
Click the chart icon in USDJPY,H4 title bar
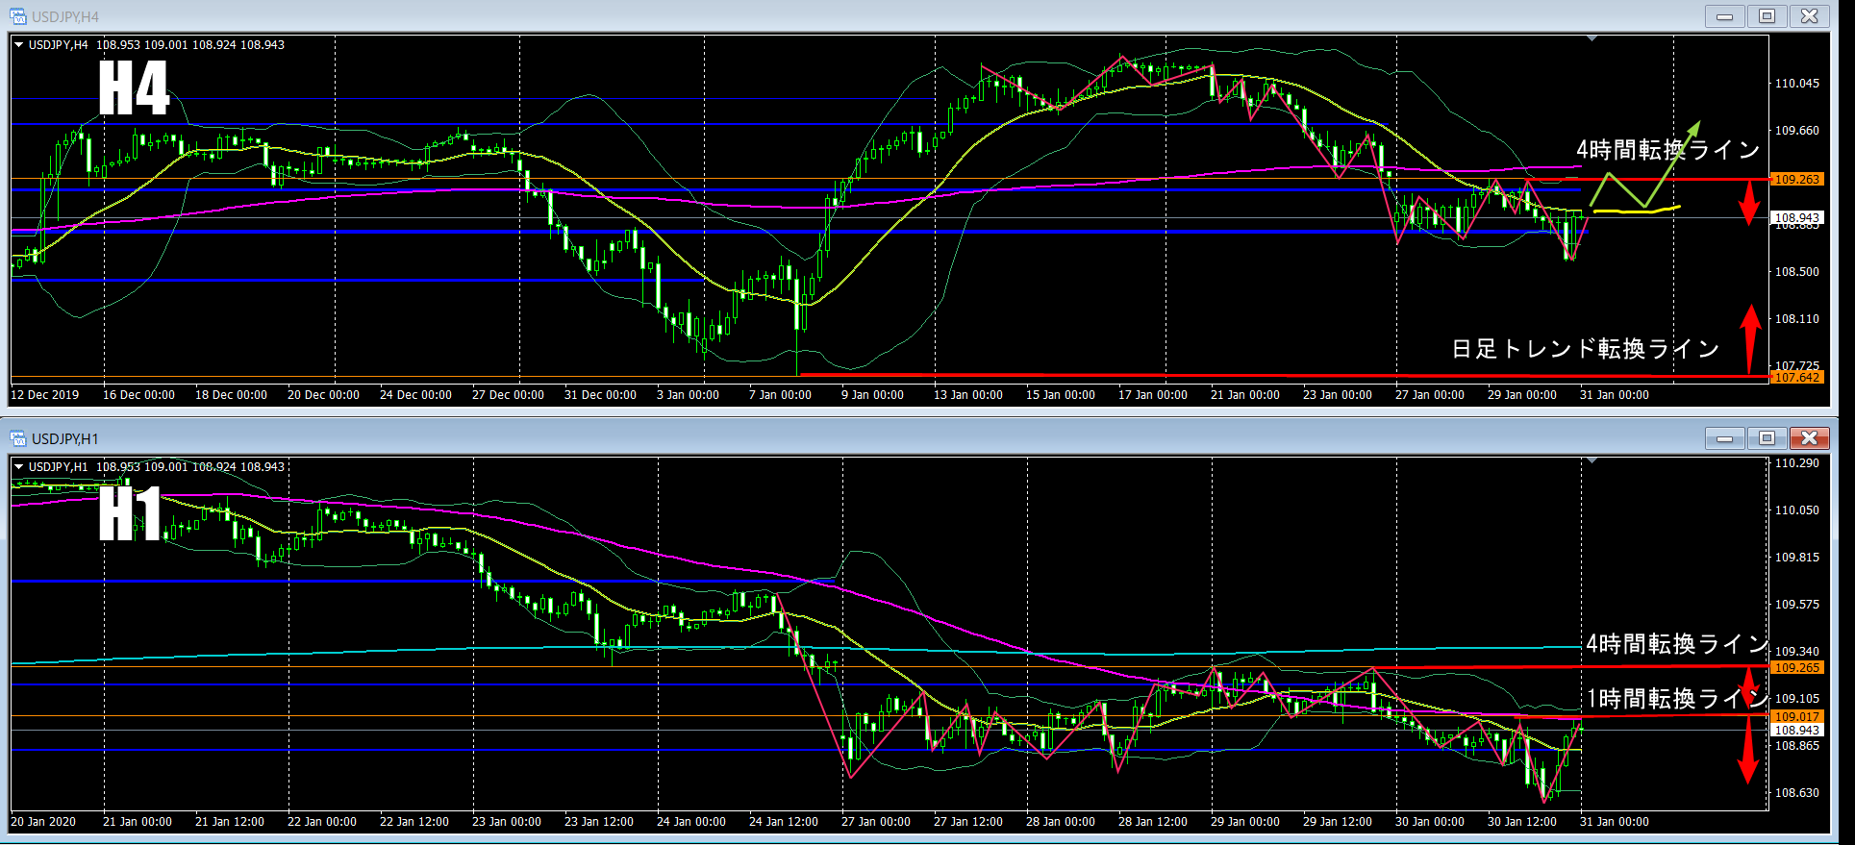17,16
